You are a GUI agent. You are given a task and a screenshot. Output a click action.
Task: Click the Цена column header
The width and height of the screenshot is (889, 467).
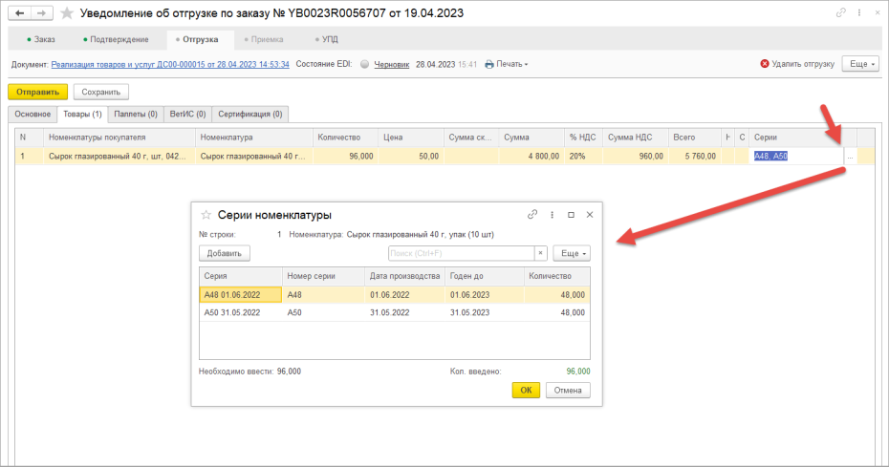pyautogui.click(x=411, y=138)
